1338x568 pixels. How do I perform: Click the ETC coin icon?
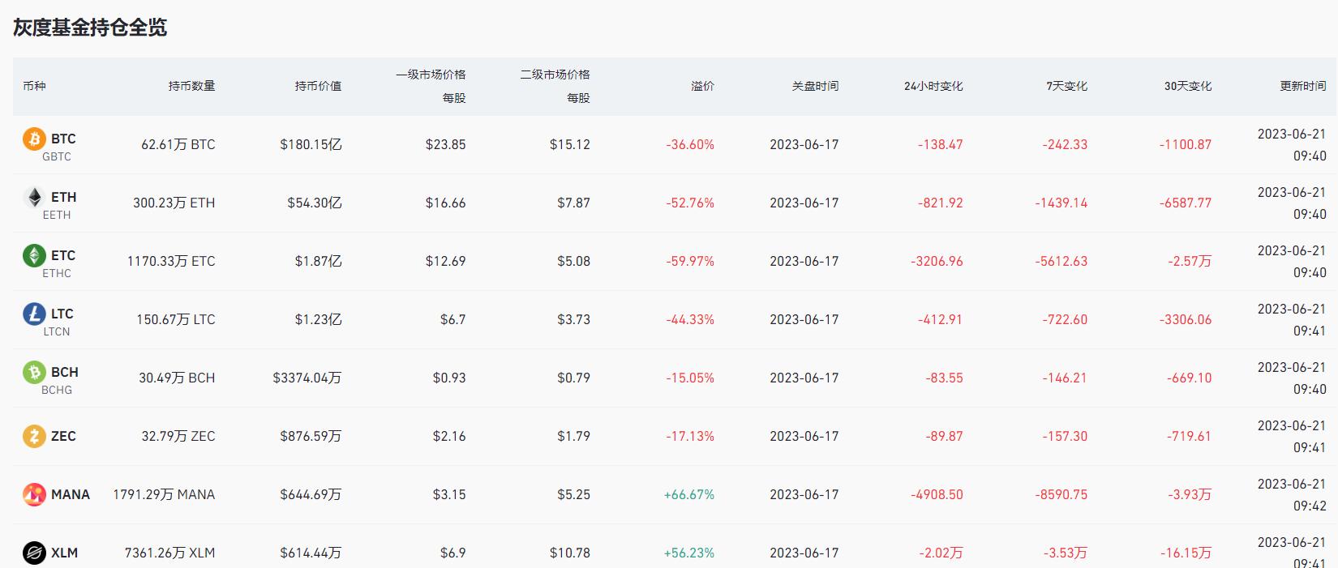[34, 255]
